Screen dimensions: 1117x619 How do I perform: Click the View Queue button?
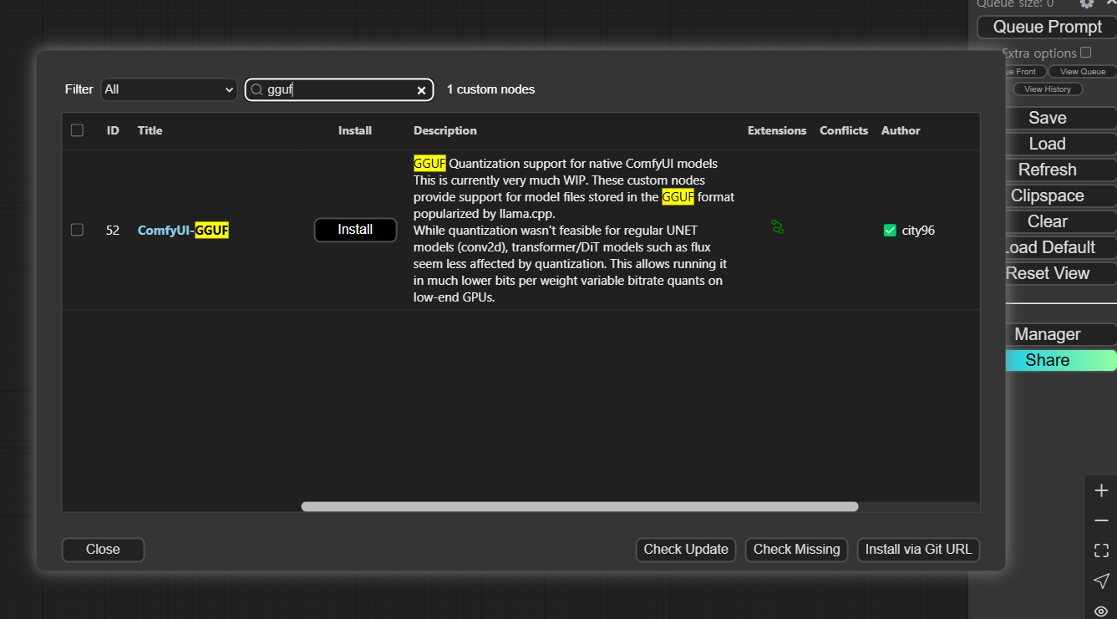[1082, 72]
